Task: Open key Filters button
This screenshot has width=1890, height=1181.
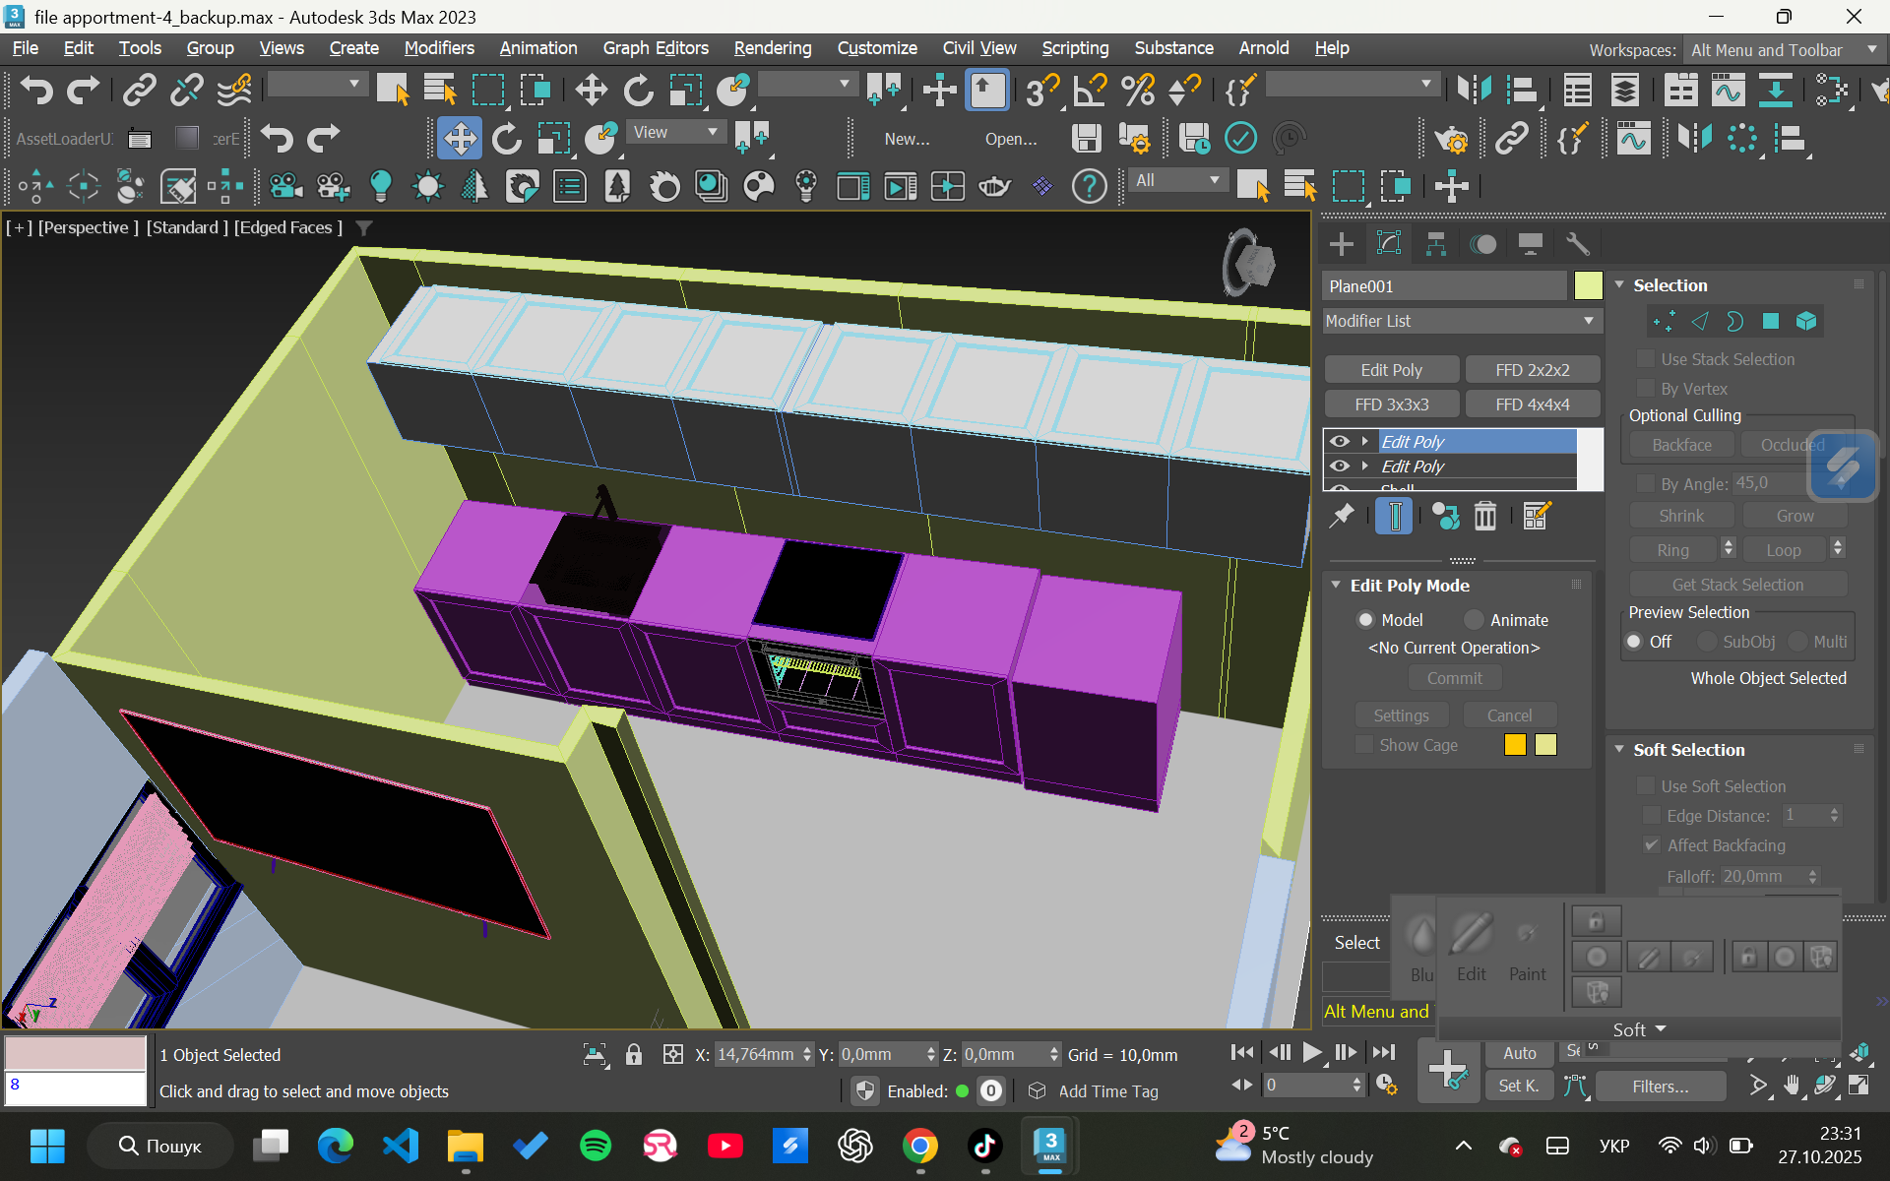Action: pyautogui.click(x=1660, y=1087)
